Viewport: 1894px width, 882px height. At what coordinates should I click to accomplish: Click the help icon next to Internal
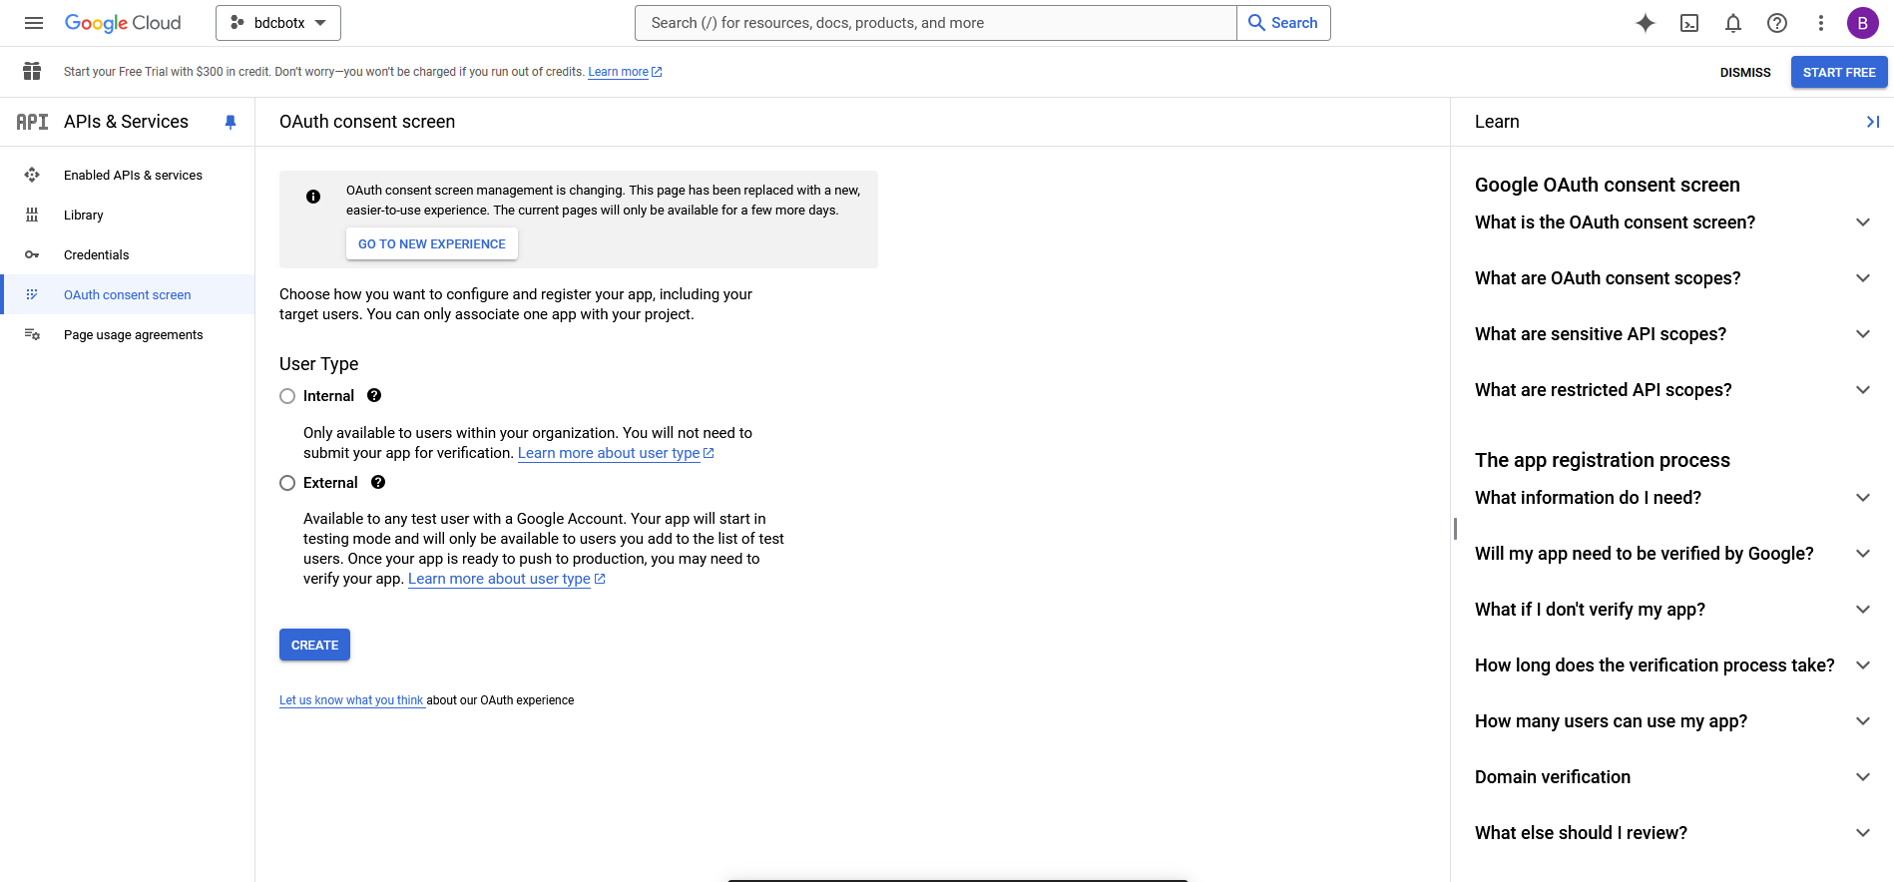(374, 395)
